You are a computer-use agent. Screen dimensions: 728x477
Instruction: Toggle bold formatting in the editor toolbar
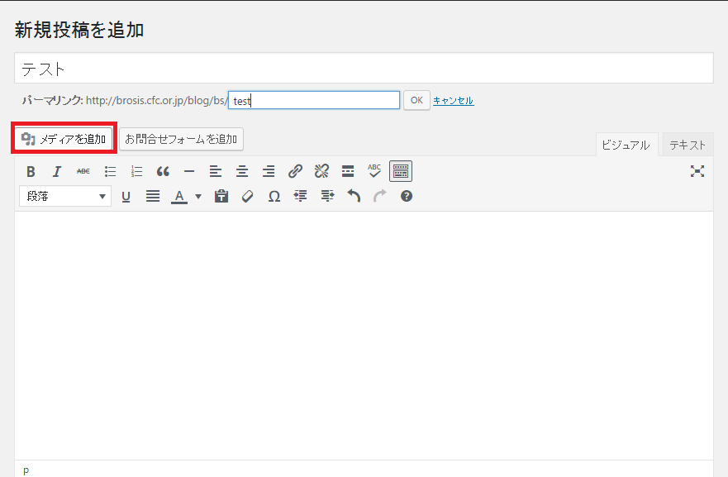(x=31, y=171)
